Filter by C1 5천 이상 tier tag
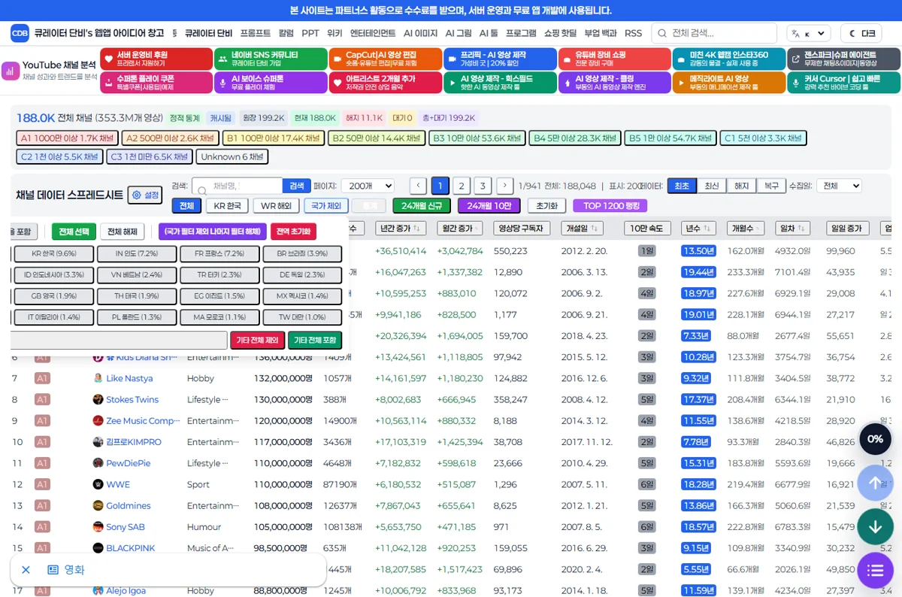This screenshot has height=597, width=902. pyautogui.click(x=763, y=138)
